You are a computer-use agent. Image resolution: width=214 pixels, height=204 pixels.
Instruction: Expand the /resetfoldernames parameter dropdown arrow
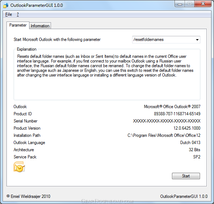click(x=197, y=40)
